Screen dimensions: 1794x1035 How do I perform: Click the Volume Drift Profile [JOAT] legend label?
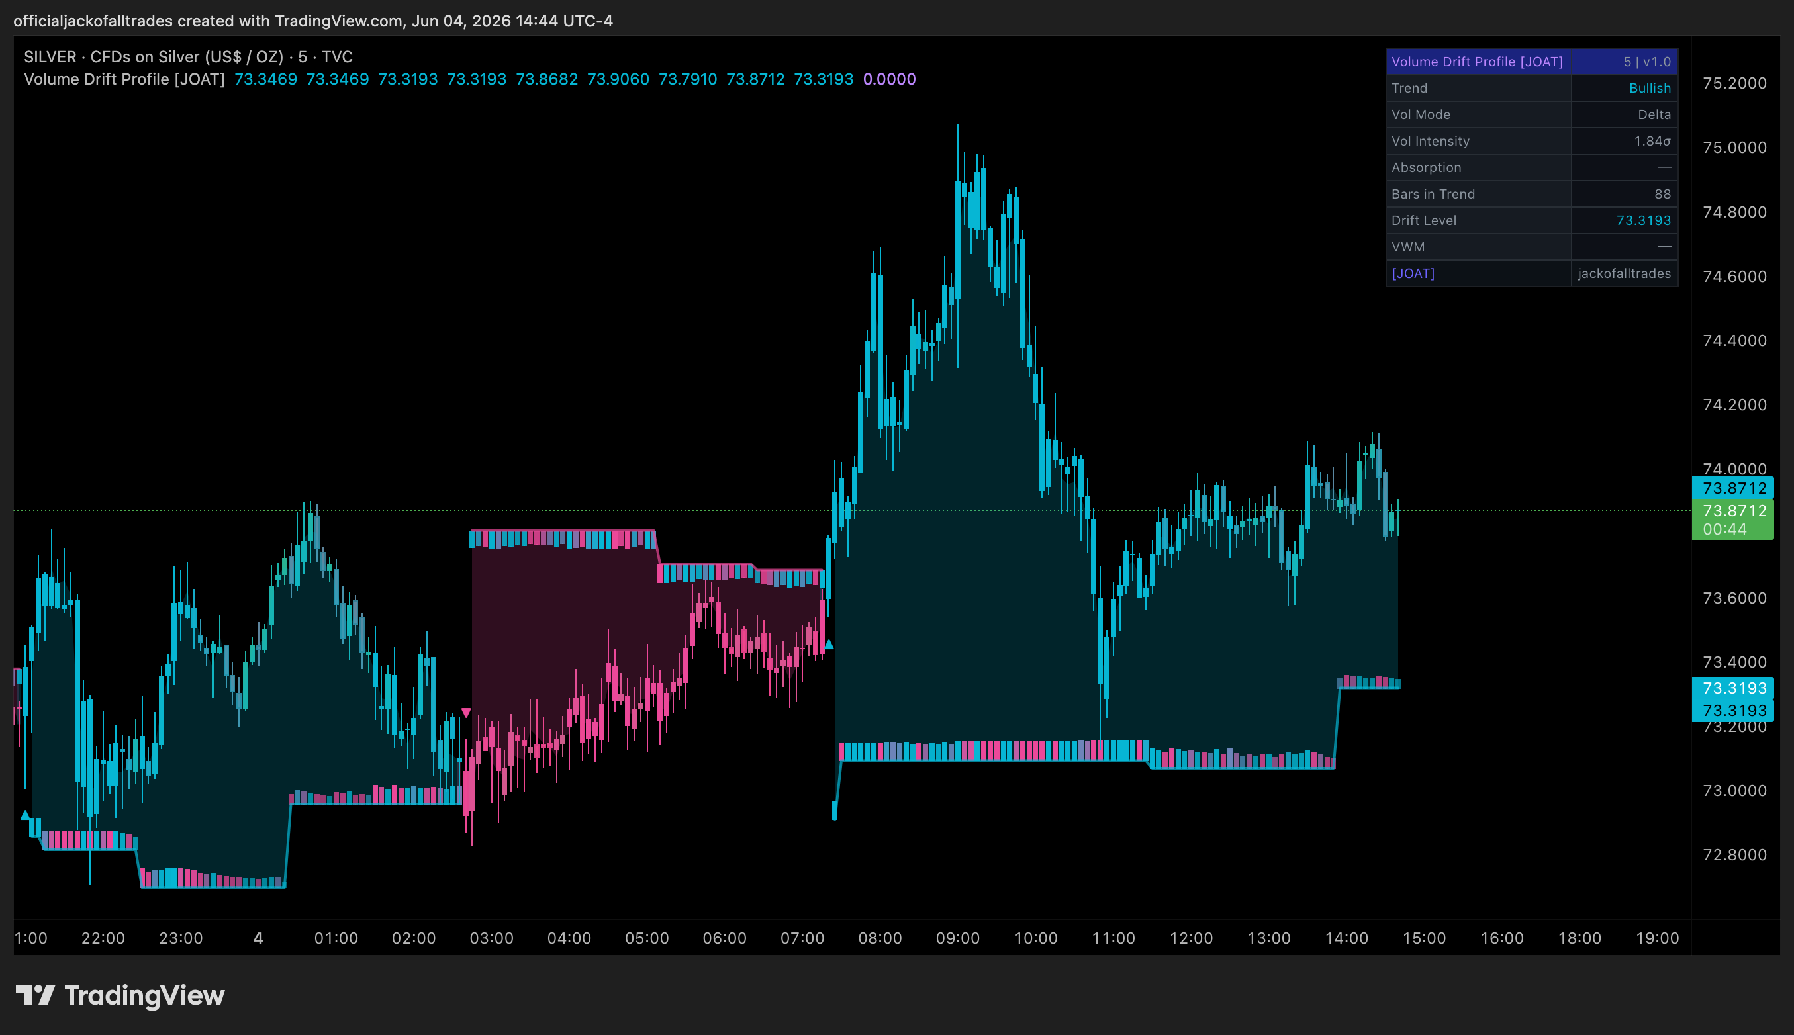click(x=124, y=79)
